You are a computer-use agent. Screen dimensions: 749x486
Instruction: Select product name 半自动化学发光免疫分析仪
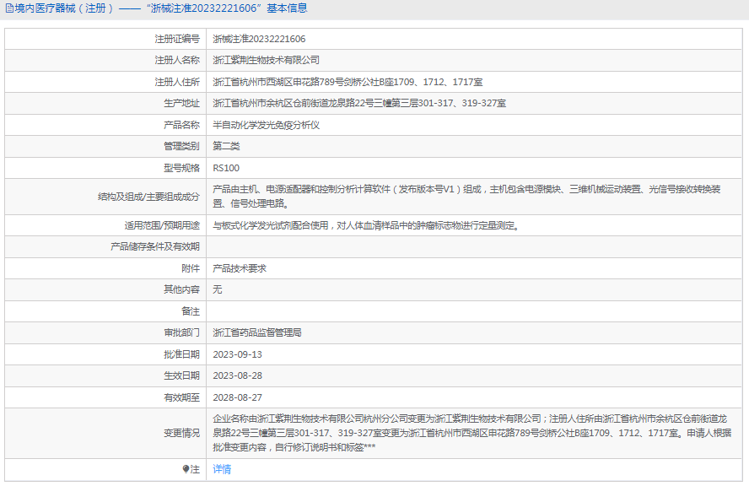266,125
